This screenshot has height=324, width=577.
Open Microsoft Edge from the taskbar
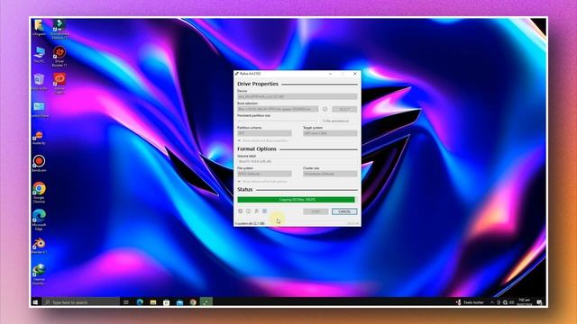(140, 302)
